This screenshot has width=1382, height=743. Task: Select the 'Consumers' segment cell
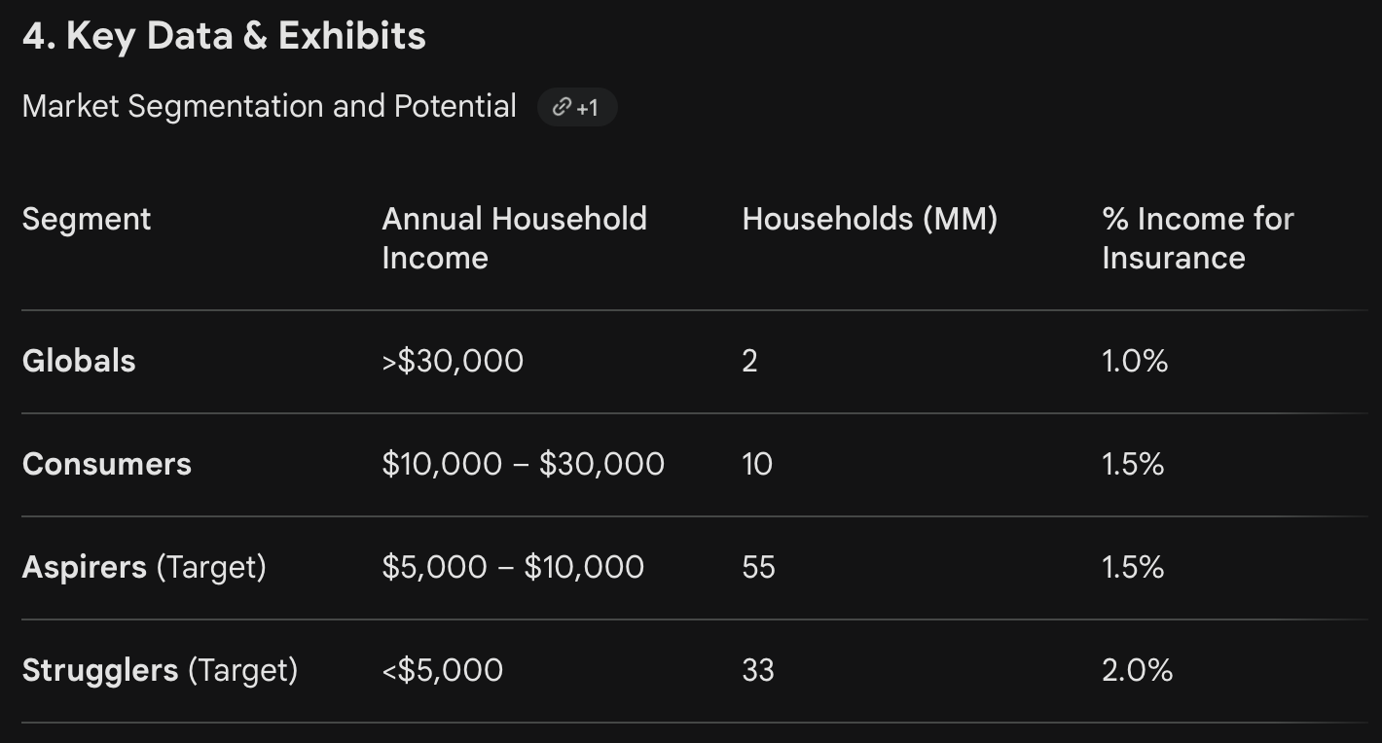(107, 464)
